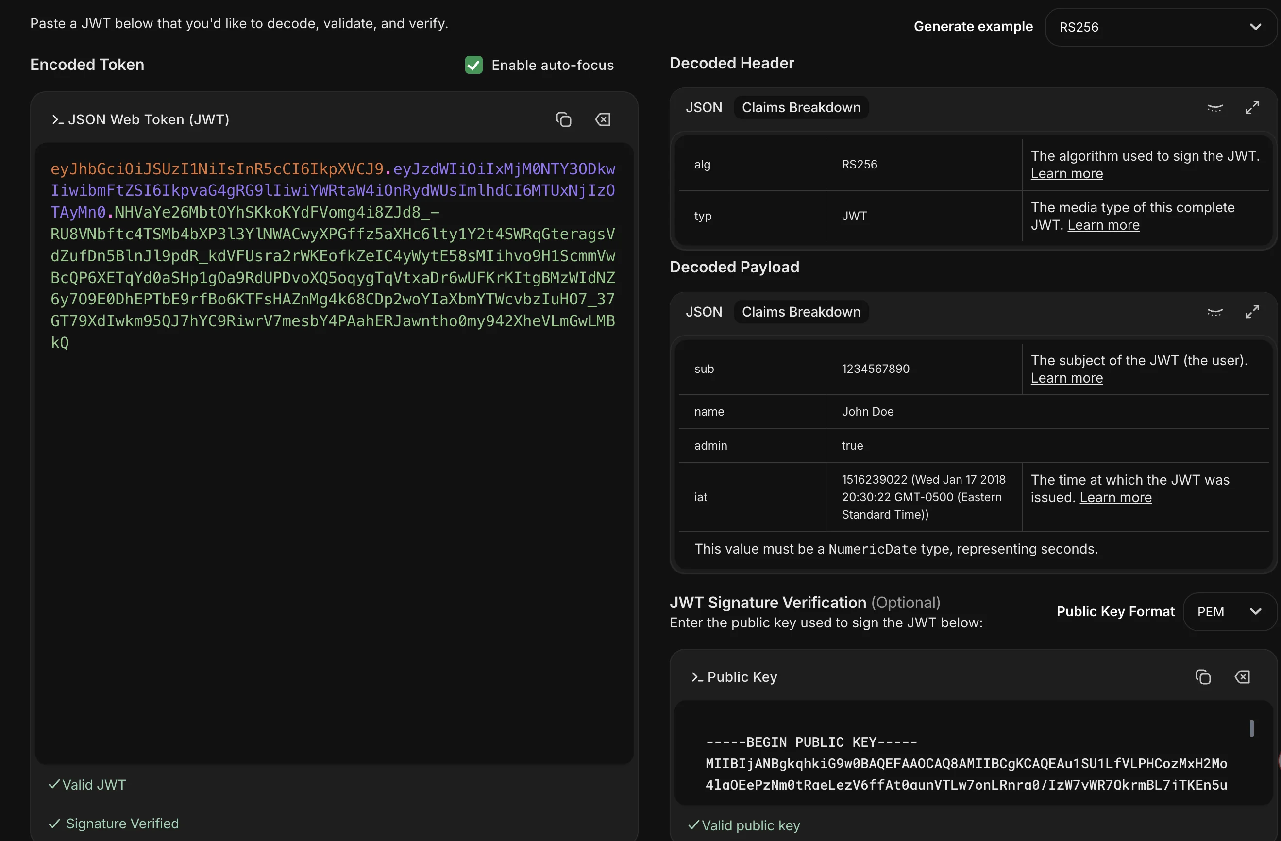Switch Decoded Header to JSON tab
Viewport: 1281px width, 841px height.
704,108
